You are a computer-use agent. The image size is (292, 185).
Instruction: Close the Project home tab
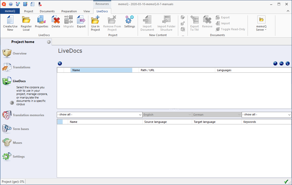coord(49,42)
